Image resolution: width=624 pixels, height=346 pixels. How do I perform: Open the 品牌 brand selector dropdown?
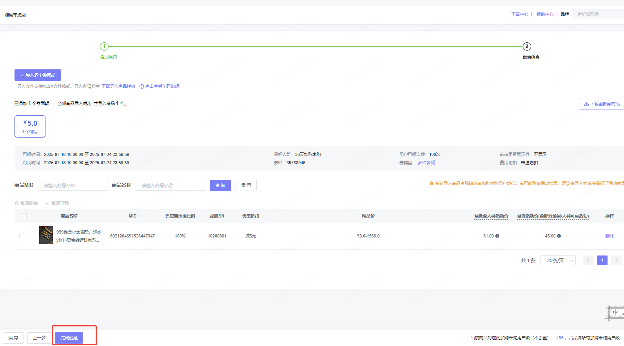598,14
